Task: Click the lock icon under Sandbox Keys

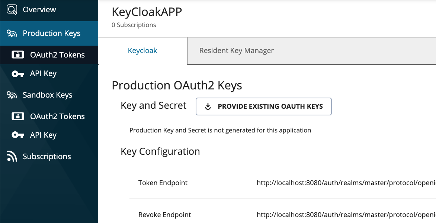Action: (19, 116)
